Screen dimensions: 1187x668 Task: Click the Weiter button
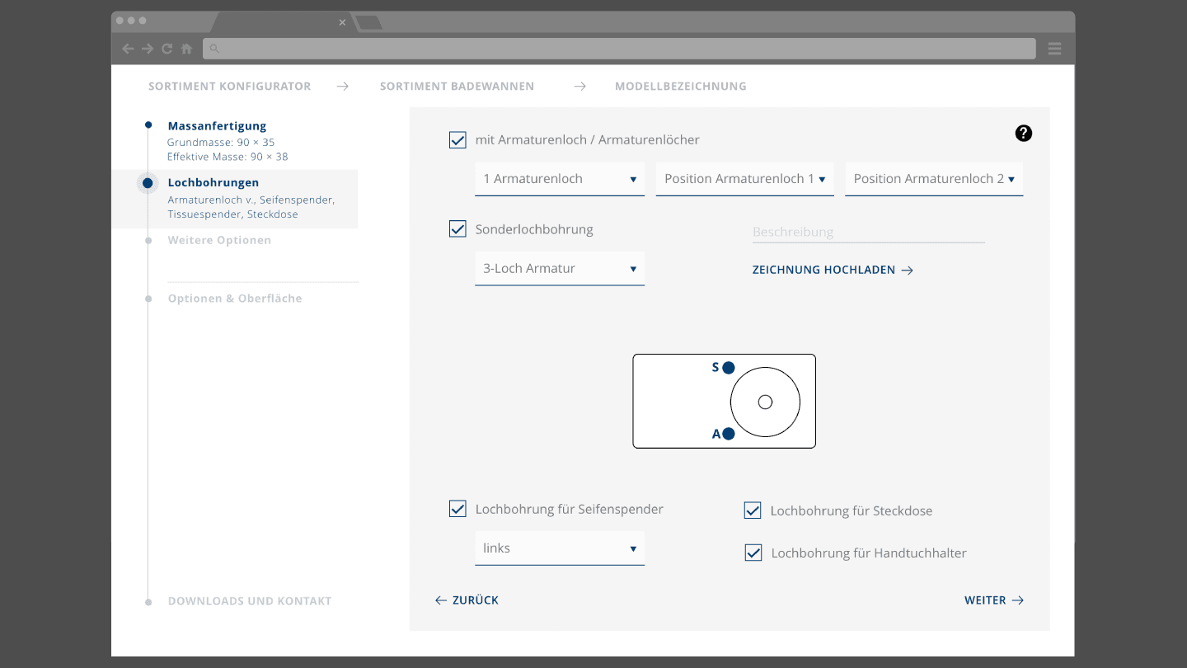pyautogui.click(x=994, y=600)
